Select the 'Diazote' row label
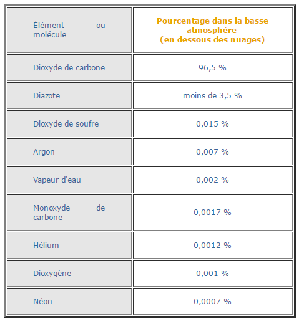299x321 pixels. click(69, 96)
